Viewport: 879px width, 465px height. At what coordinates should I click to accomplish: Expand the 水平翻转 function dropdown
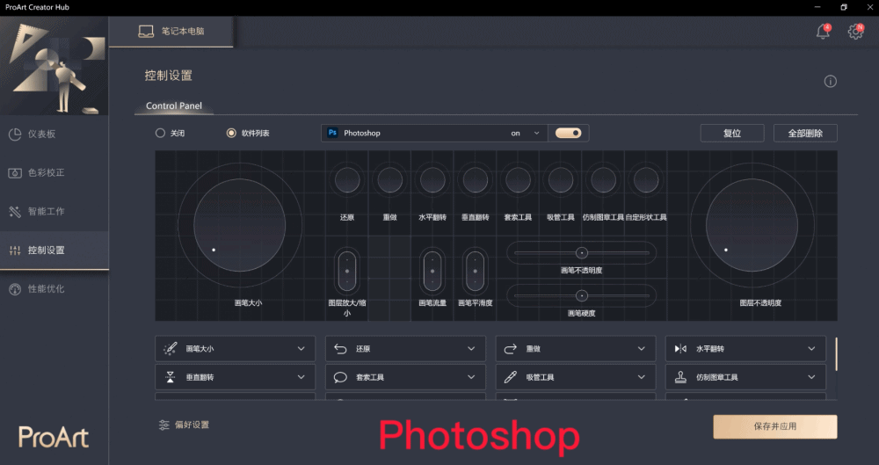click(745, 348)
